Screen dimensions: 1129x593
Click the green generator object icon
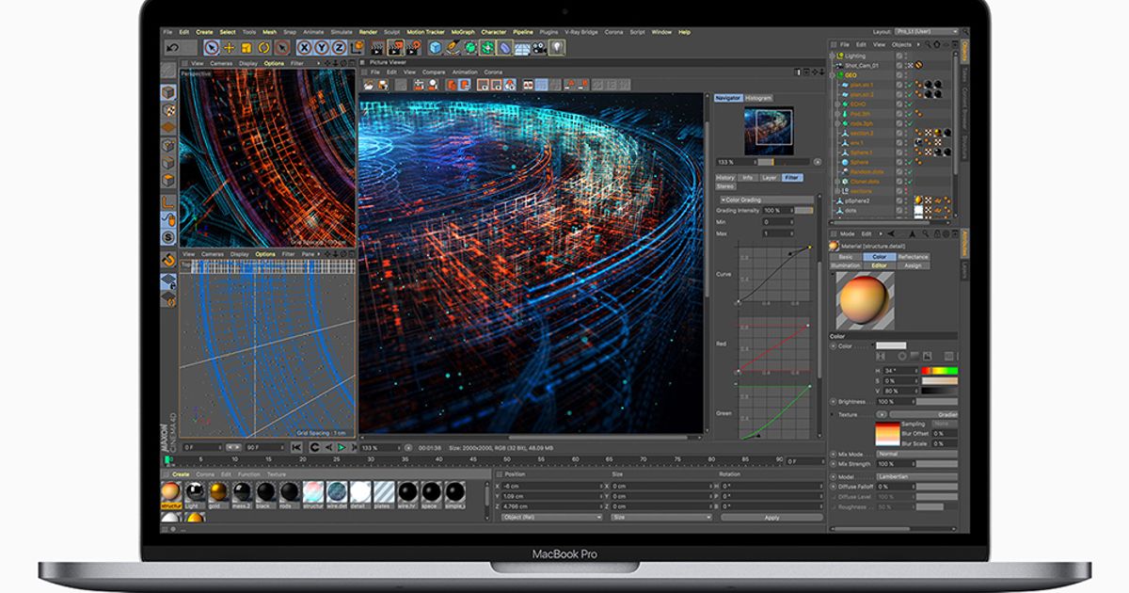coord(470,47)
